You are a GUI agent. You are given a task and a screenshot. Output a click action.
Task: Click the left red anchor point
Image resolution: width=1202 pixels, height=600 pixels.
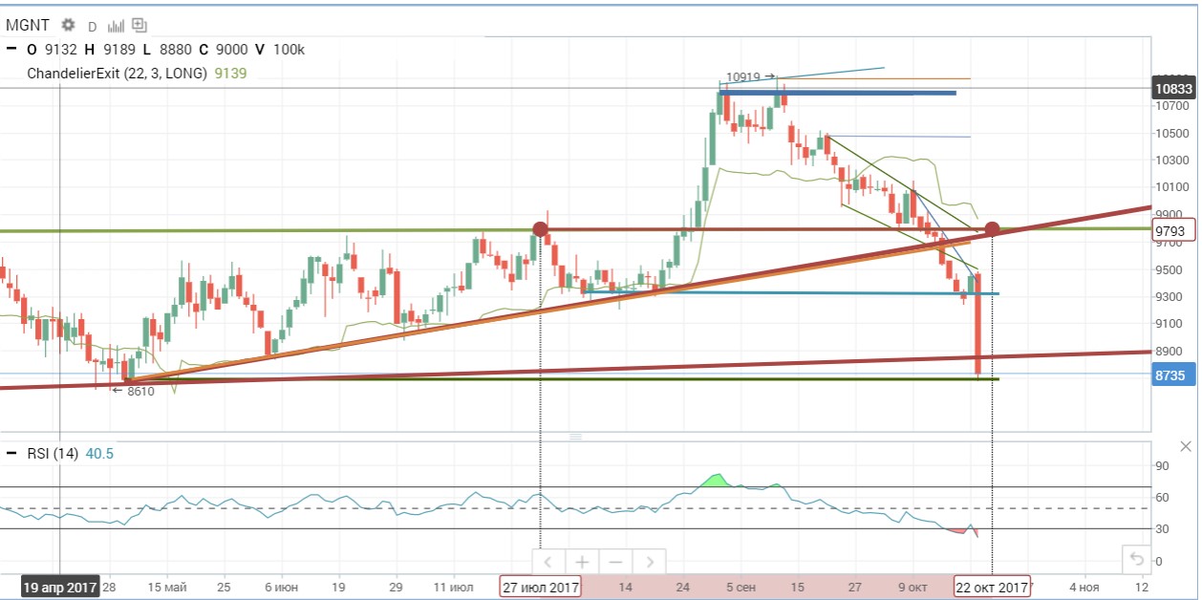point(540,229)
